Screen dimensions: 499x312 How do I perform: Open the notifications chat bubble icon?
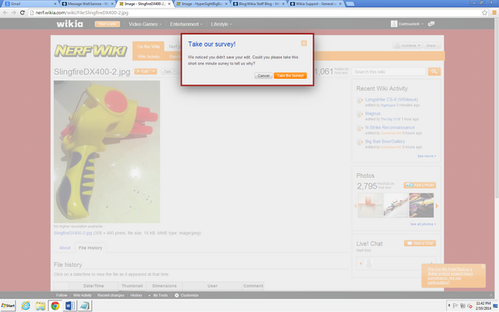(431, 24)
